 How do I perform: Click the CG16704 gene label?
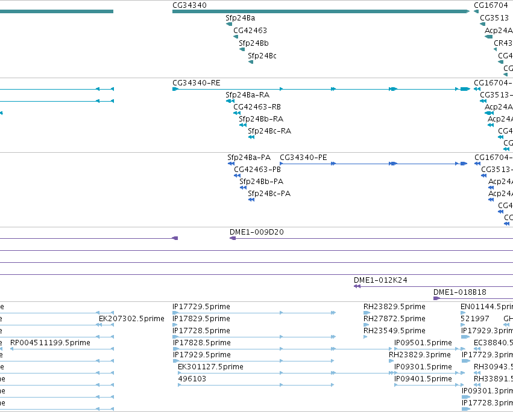click(x=491, y=5)
